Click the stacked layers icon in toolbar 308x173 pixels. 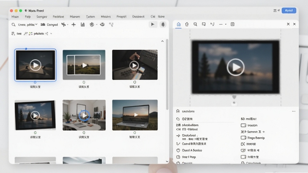(x=102, y=25)
